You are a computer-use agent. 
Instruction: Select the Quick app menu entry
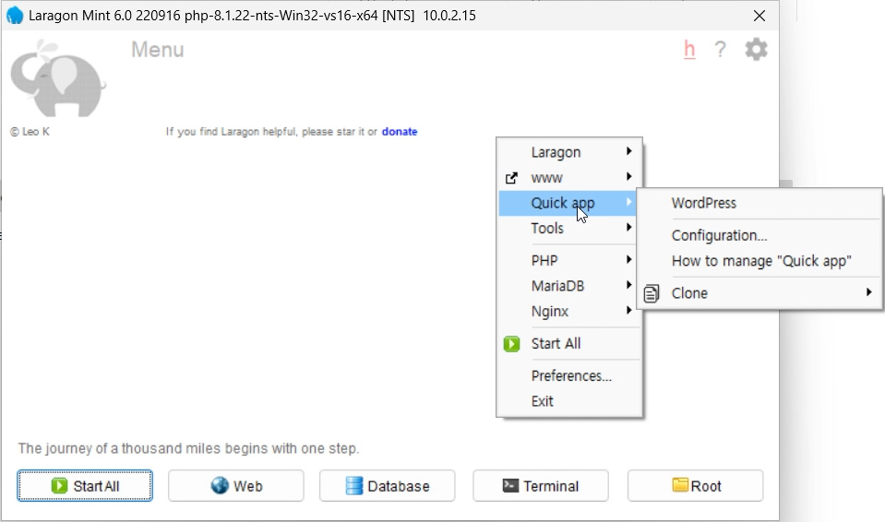pyautogui.click(x=568, y=203)
